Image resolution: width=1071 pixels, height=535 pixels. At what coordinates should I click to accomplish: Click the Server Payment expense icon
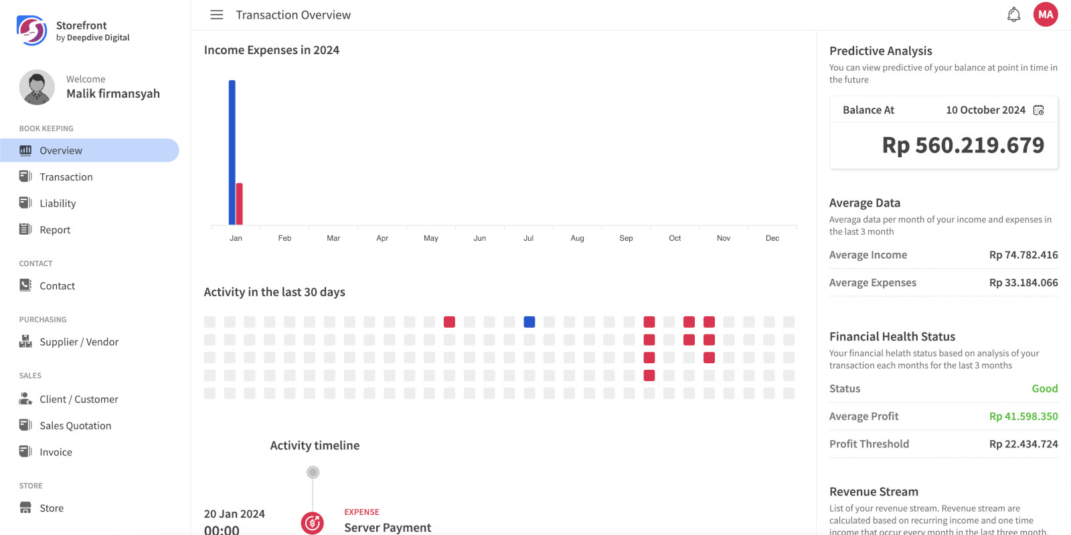pyautogui.click(x=313, y=523)
